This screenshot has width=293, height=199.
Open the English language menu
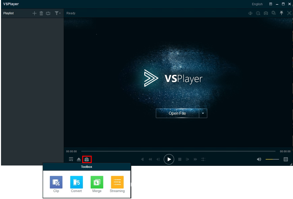point(257,4)
